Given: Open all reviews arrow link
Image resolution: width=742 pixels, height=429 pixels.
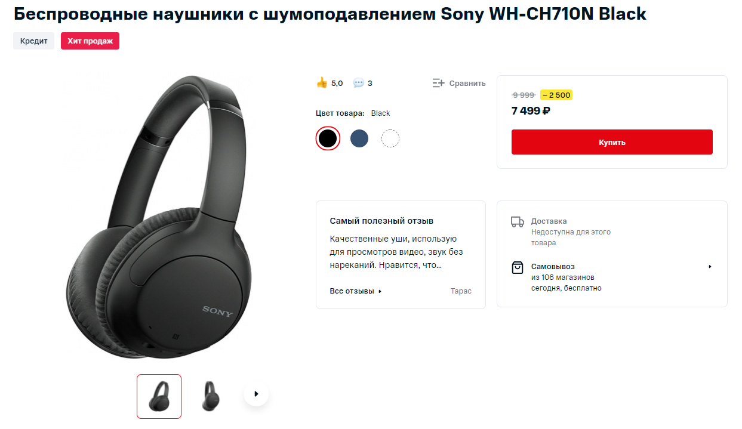Looking at the screenshot, I should (380, 291).
